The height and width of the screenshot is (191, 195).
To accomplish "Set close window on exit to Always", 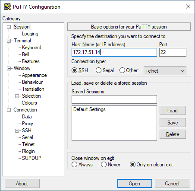I will coord(74,165).
